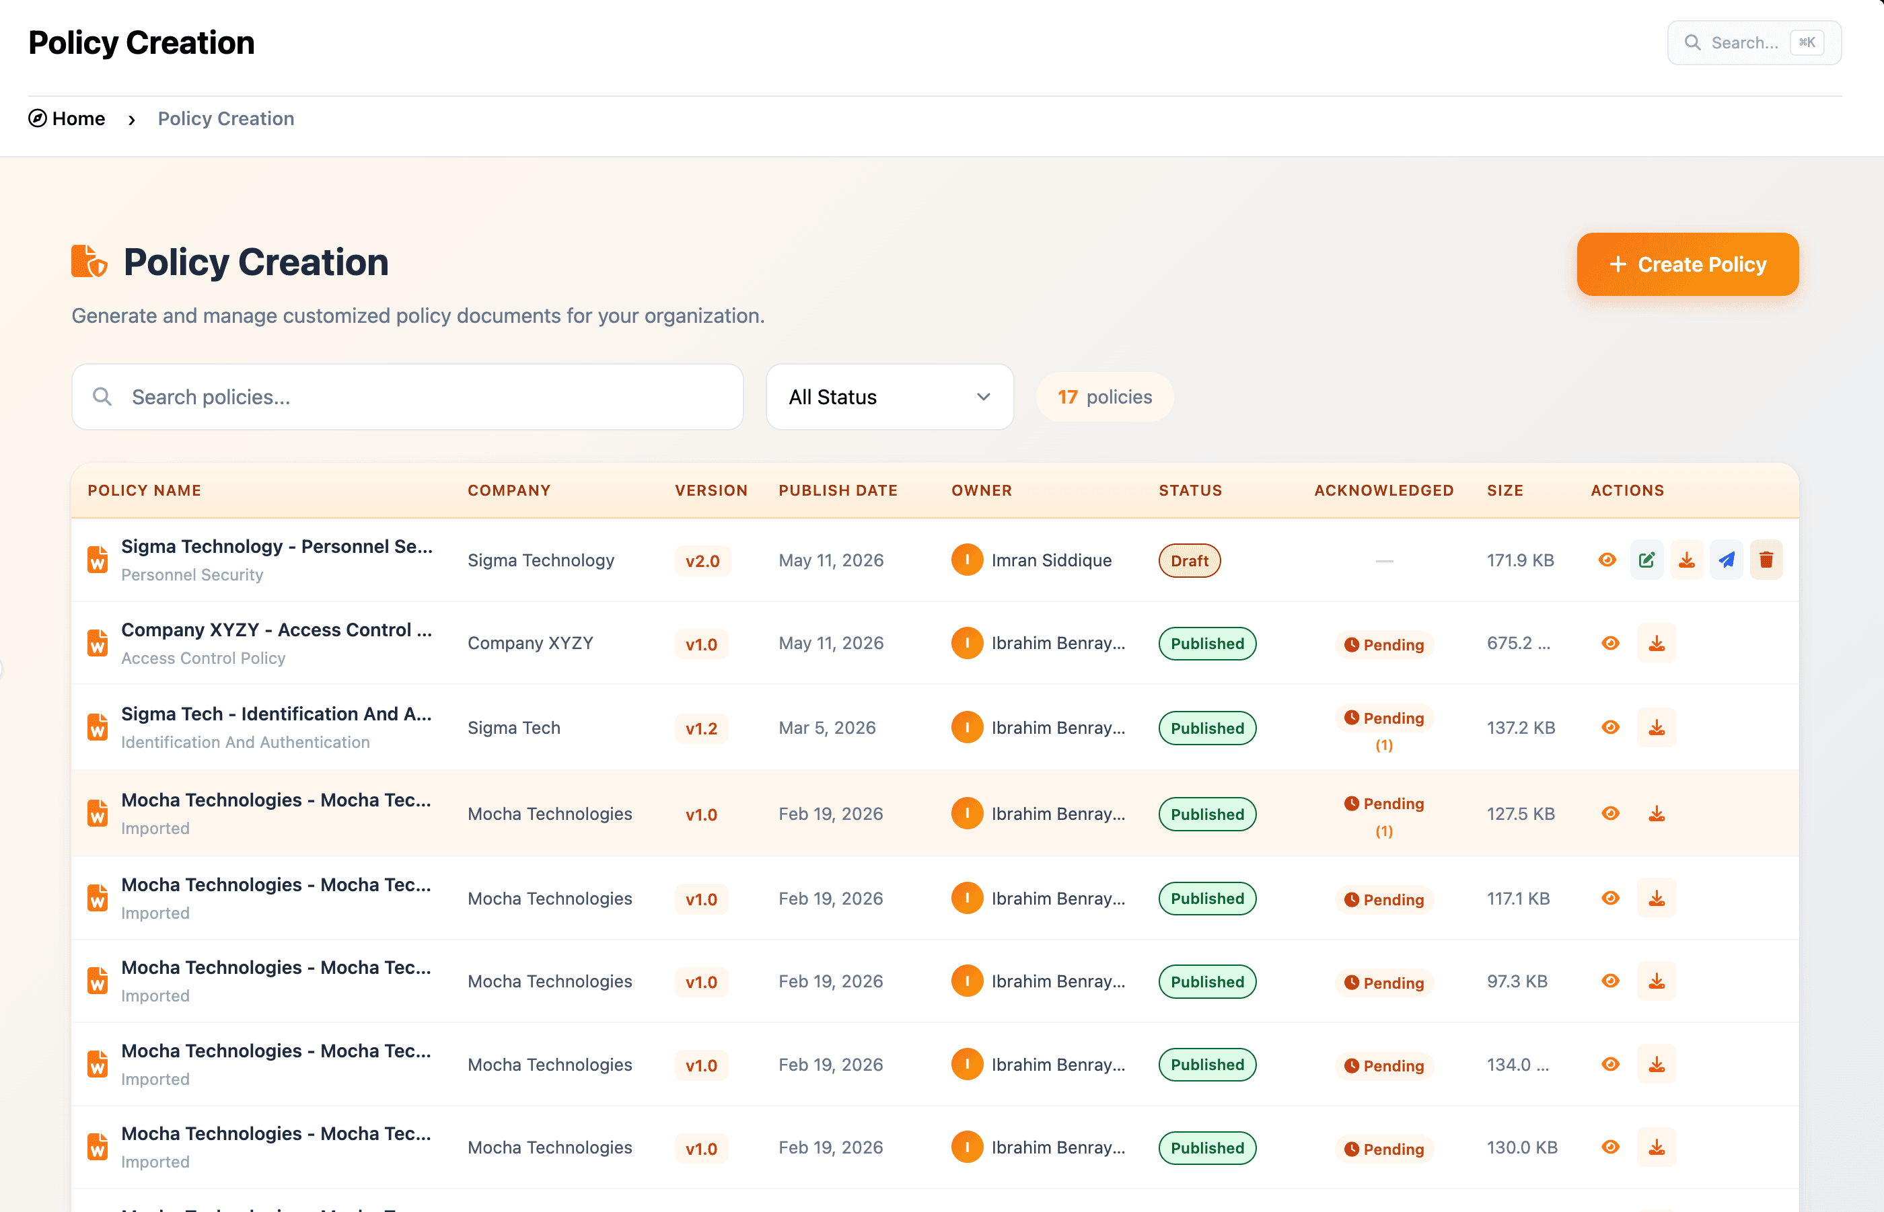This screenshot has height=1212, width=1884.
Task: Sort by the Policy Name column header
Action: 144,490
